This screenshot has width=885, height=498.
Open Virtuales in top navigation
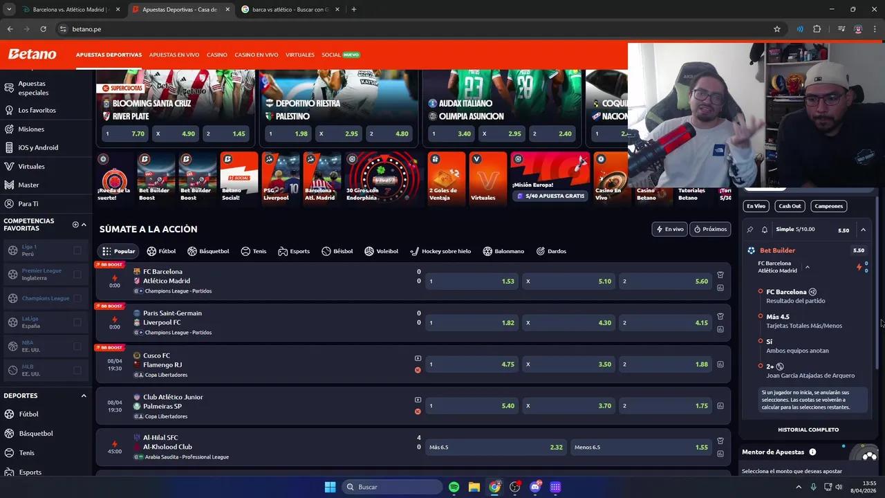click(x=300, y=55)
